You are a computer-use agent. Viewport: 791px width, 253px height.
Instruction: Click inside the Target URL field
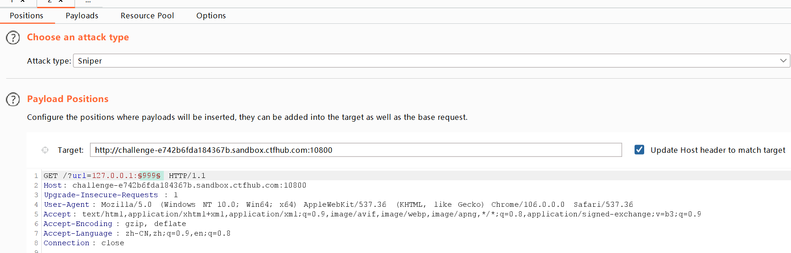pyautogui.click(x=356, y=150)
